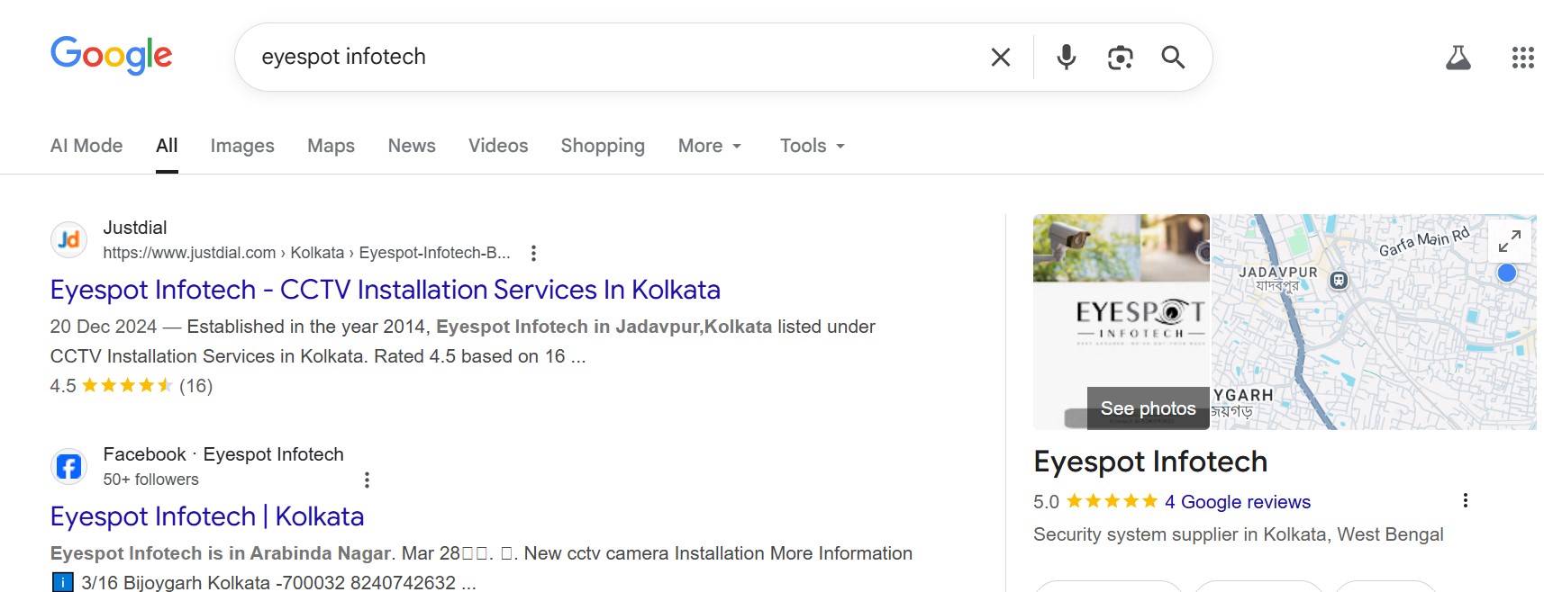Open Facebook result three-dot options
The width and height of the screenshot is (1544, 592).
[367, 480]
